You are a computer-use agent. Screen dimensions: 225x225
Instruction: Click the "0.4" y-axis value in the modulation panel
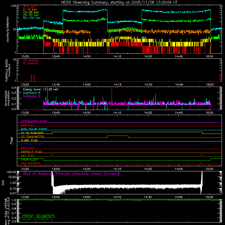tap(14, 87)
